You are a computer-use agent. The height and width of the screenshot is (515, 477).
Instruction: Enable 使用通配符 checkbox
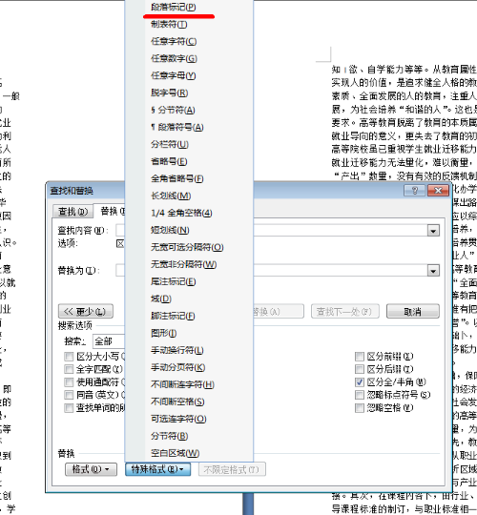[69, 382]
